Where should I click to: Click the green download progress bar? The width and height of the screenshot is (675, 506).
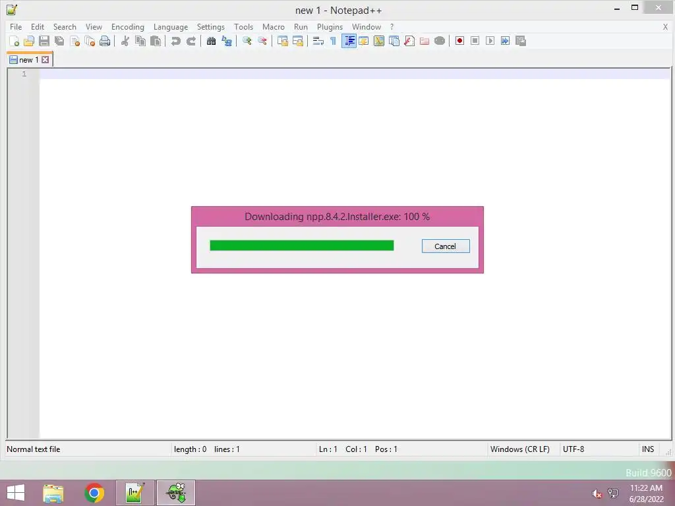pyautogui.click(x=302, y=245)
